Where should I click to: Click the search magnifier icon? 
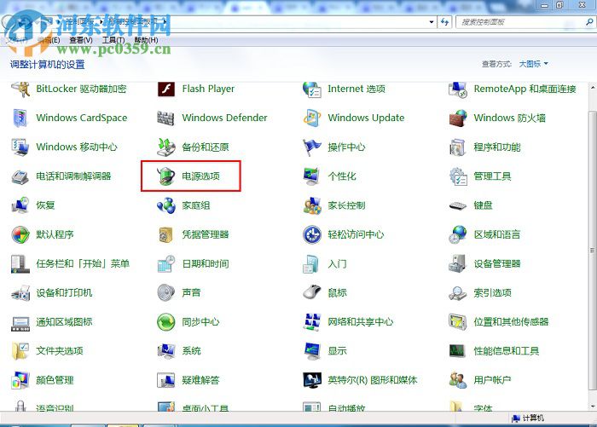(589, 22)
